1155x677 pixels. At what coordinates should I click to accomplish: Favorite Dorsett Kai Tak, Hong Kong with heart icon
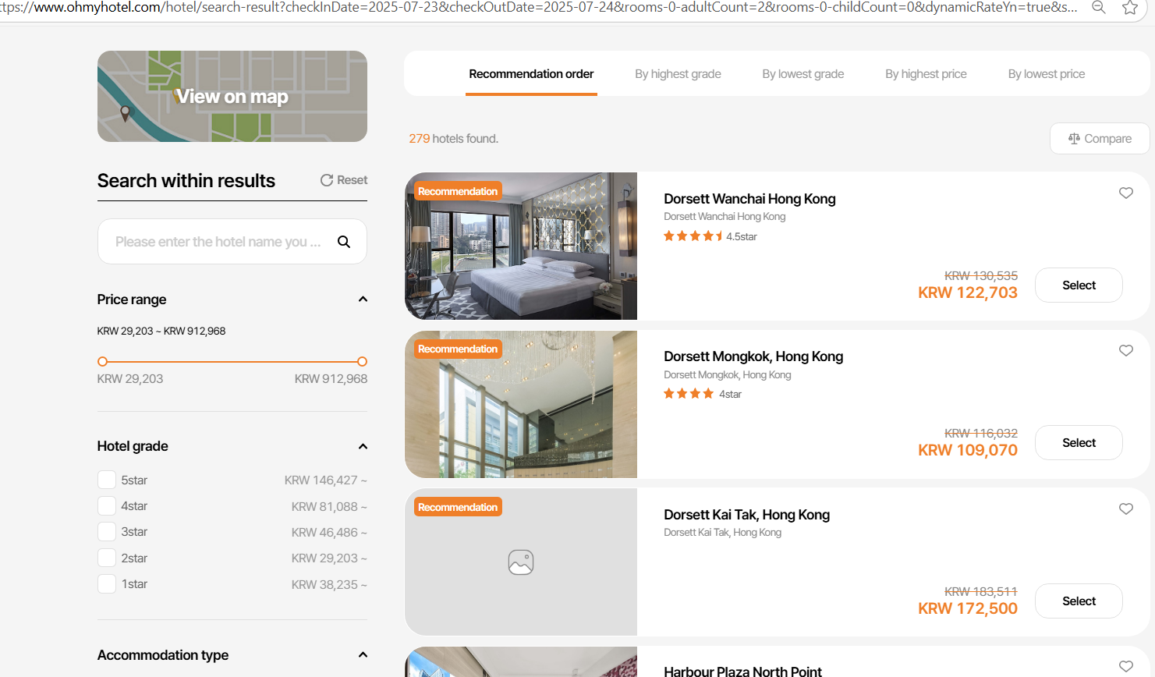pos(1126,509)
